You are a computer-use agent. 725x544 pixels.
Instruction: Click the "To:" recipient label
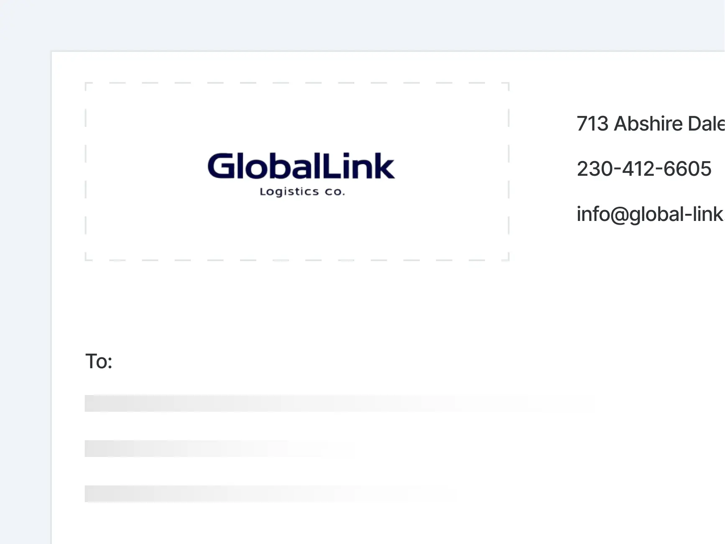coord(99,361)
